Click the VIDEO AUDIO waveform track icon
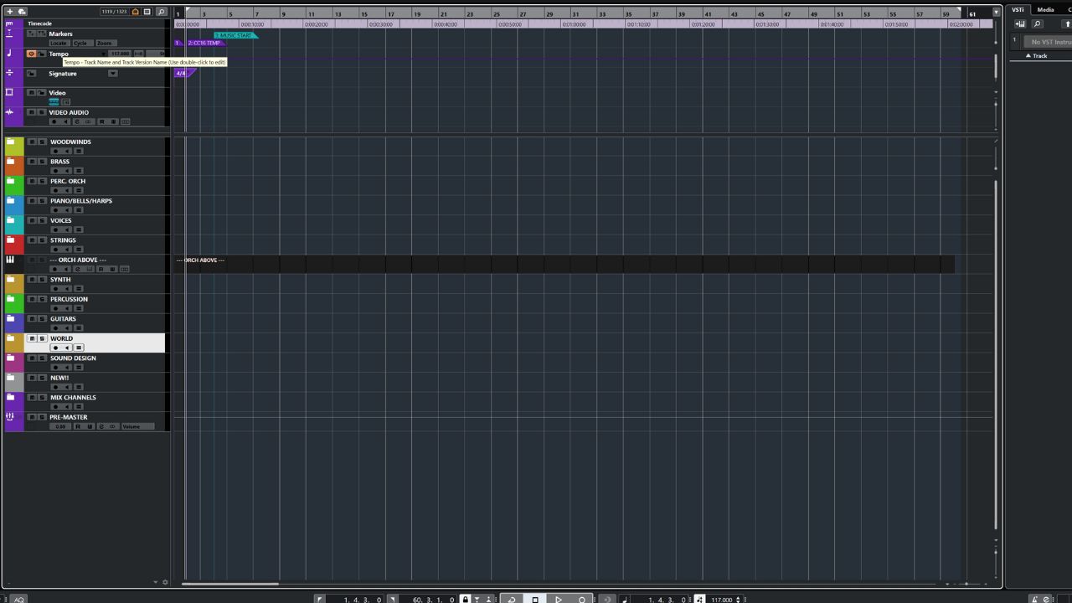Viewport: 1072px width, 603px height. (10, 112)
